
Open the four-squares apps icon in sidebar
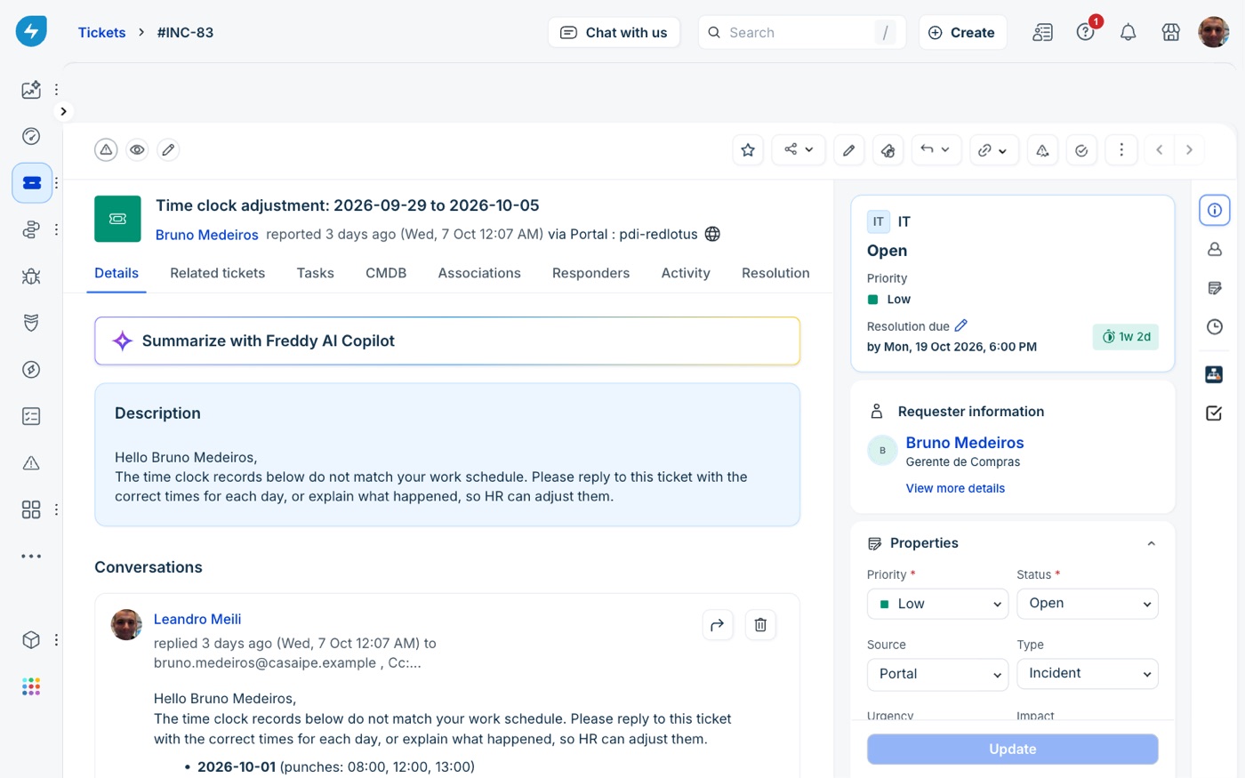point(31,509)
